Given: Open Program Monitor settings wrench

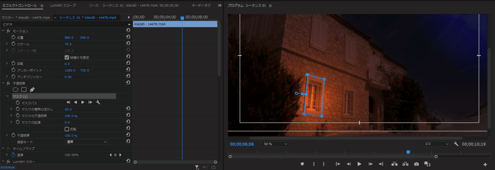Looking at the screenshot, I should click(x=456, y=144).
